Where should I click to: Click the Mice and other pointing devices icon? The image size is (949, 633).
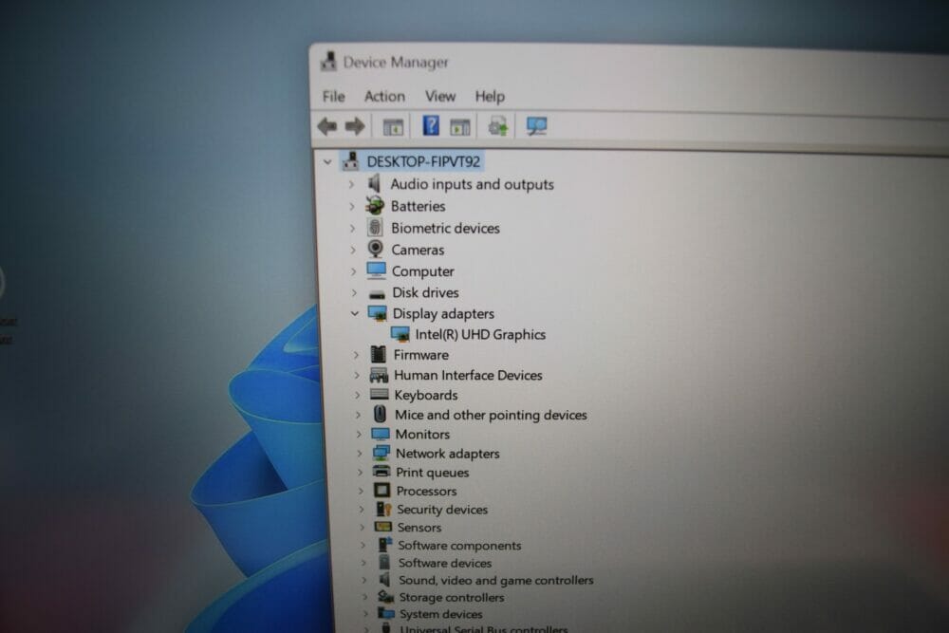(x=381, y=414)
